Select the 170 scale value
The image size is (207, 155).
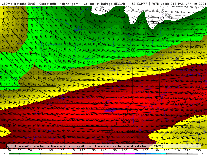click(135, 150)
